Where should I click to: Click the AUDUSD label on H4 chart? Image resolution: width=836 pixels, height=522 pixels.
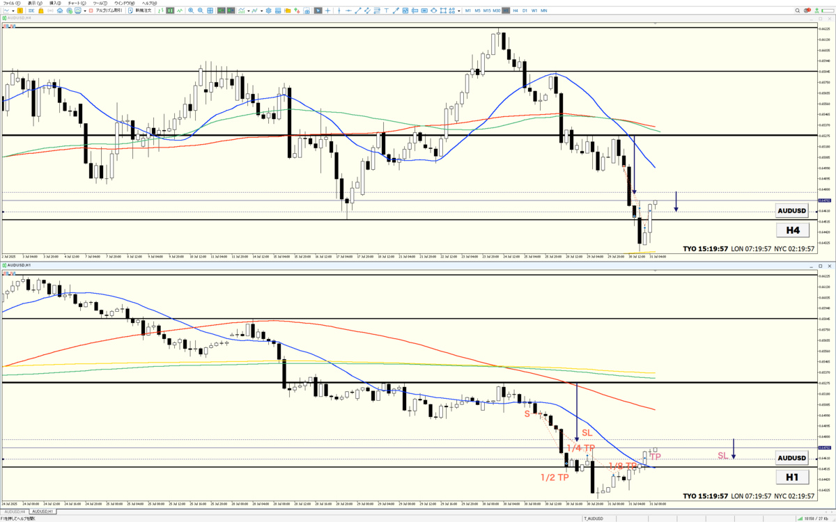click(794, 210)
